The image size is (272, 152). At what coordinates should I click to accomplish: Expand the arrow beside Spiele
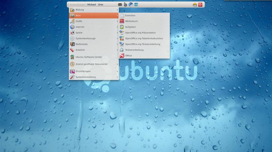click(x=117, y=32)
